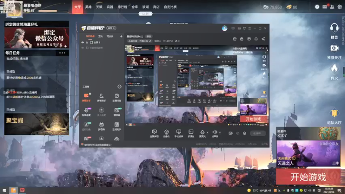The image size is (345, 194).
Task: Click 直播中 live status button
Action: click(257, 133)
